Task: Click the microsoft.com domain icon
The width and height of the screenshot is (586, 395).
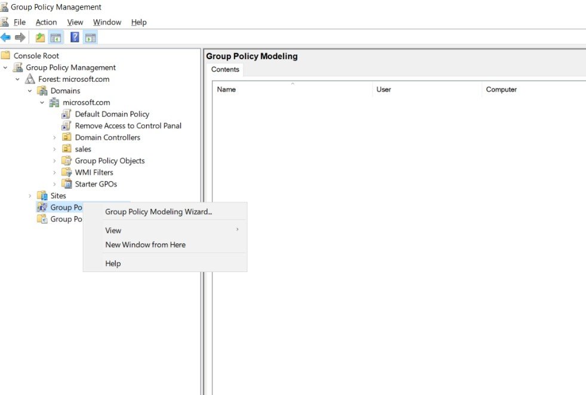Action: point(54,102)
